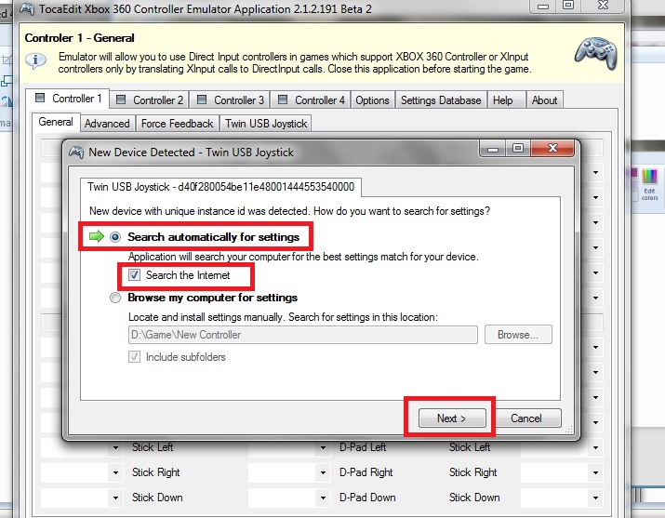
Task: Toggle Include subfolders checkbox
Action: coord(134,356)
